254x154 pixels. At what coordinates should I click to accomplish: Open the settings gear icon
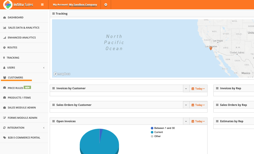(106, 5)
